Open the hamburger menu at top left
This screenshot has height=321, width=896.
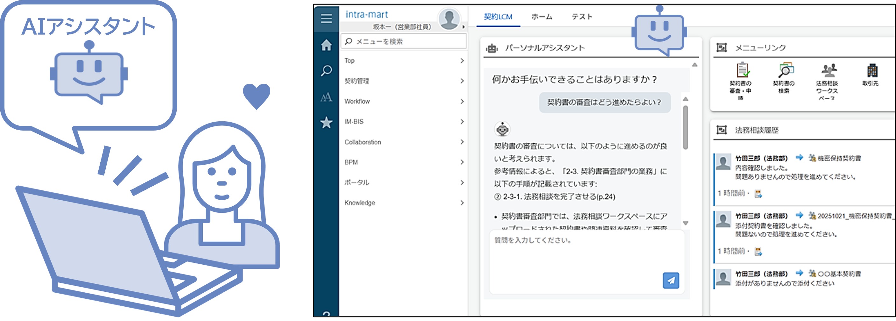[326, 19]
